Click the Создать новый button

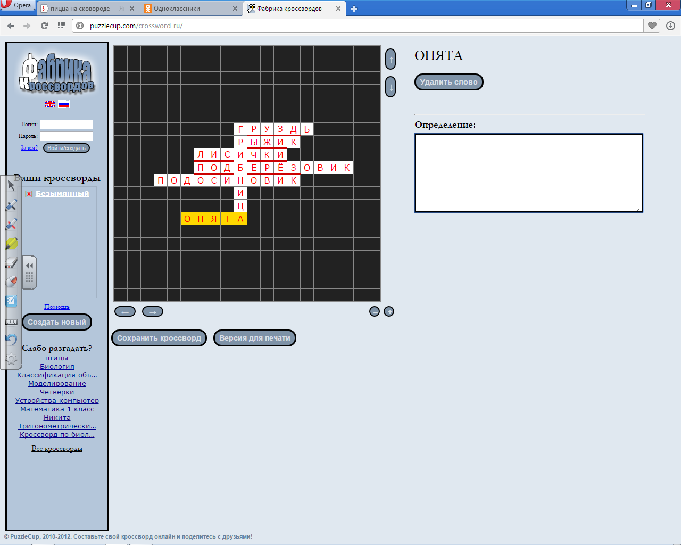[x=57, y=322]
